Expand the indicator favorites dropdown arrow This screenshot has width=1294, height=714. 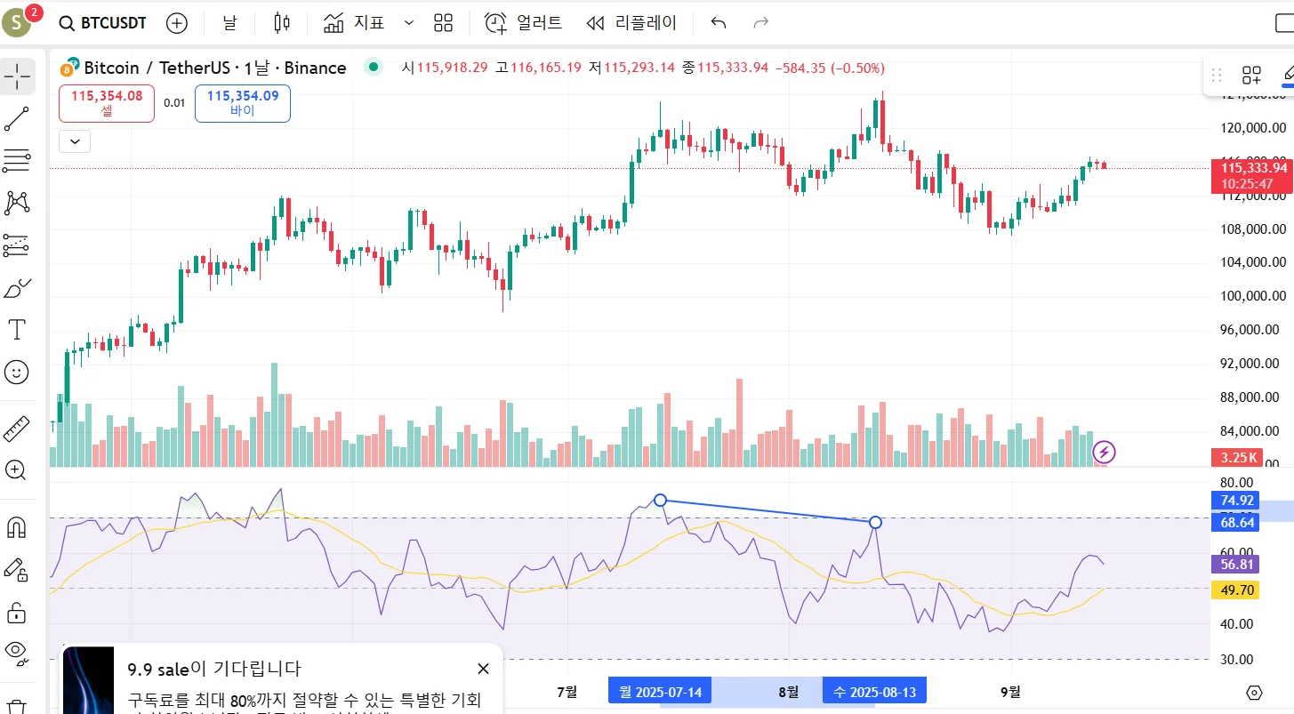[x=408, y=23]
